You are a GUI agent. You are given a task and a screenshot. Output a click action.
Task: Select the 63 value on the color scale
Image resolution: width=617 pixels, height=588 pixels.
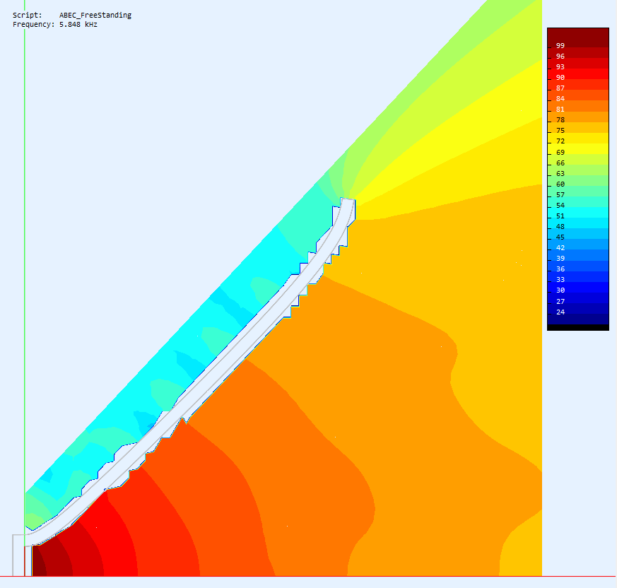pyautogui.click(x=560, y=174)
